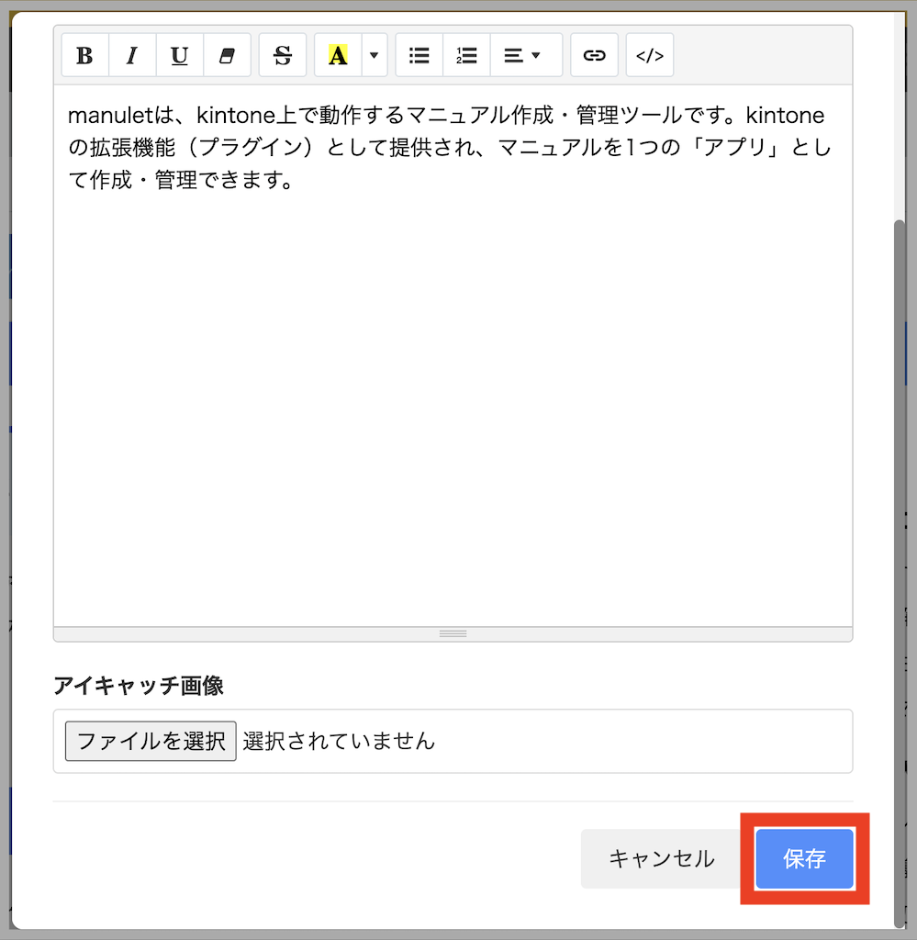This screenshot has height=940, width=917.
Task: Apply italic formatting
Action: pos(132,55)
